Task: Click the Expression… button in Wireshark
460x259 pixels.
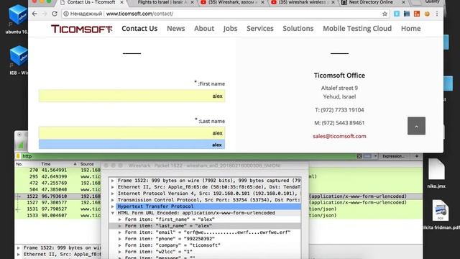Action: [393, 156]
